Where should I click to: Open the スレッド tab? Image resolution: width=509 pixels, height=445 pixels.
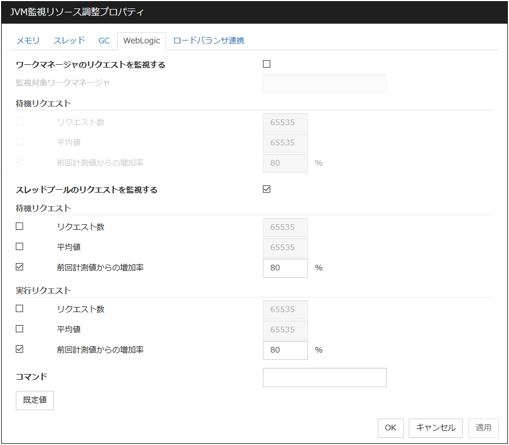[x=69, y=41]
